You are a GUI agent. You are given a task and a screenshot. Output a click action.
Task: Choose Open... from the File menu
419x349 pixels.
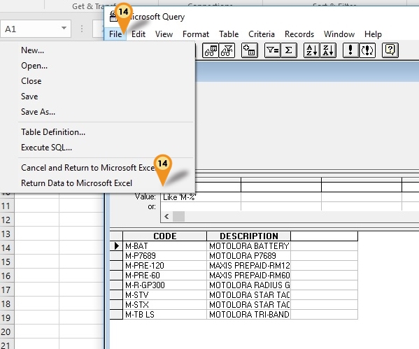(x=97, y=66)
